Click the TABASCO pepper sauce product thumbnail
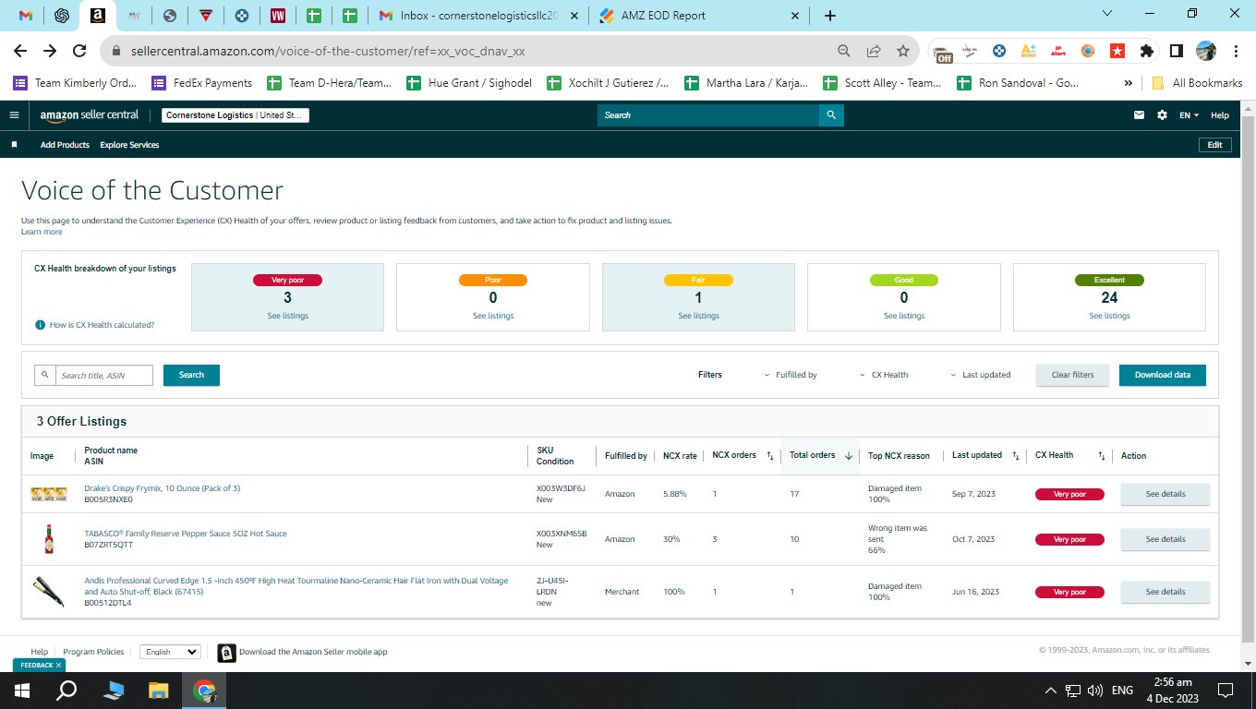Image resolution: width=1256 pixels, height=709 pixels. pyautogui.click(x=48, y=539)
